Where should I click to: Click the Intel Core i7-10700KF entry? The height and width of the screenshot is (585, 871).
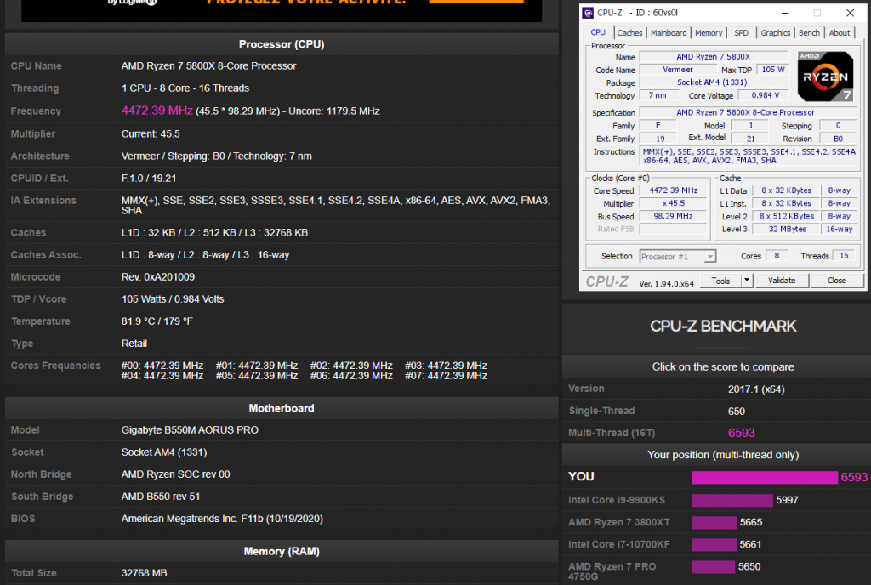(x=619, y=544)
